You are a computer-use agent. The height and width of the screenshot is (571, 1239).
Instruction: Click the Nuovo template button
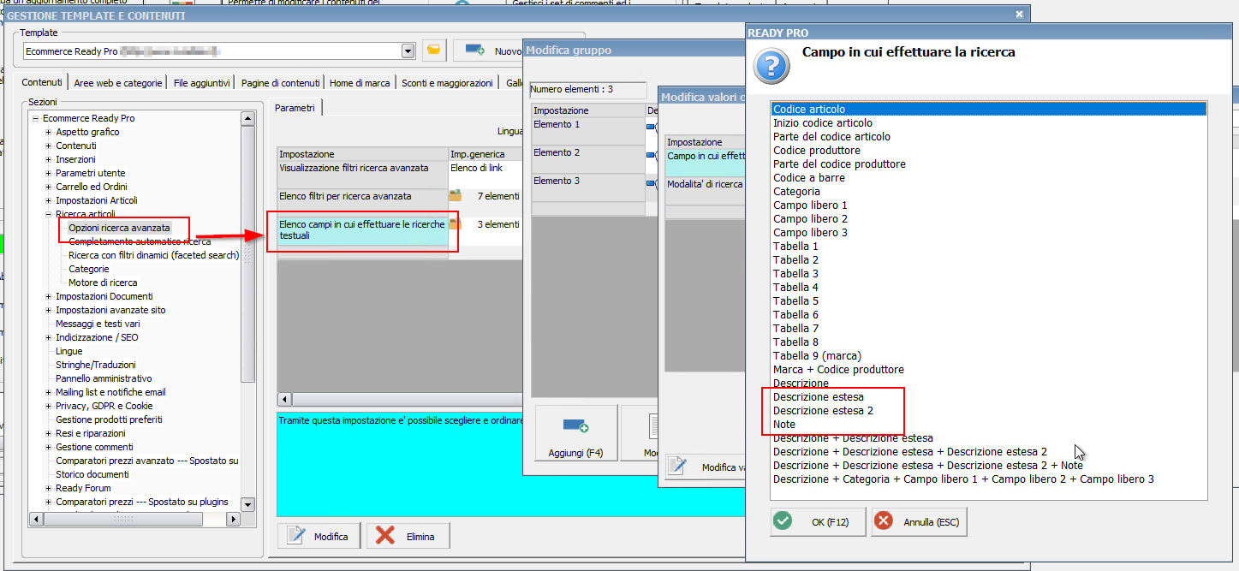point(488,51)
